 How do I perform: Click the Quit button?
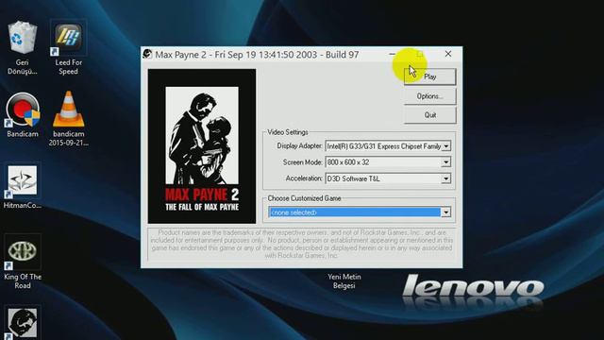point(430,115)
